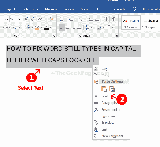The height and width of the screenshot is (147, 160).
Task: Open the line spacing dropdown arrow
Action: [x=91, y=27]
